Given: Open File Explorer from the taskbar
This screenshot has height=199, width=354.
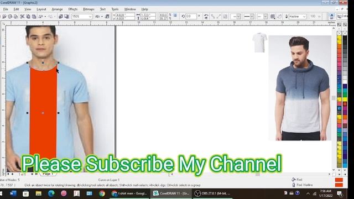Looking at the screenshot, I should (38, 193).
